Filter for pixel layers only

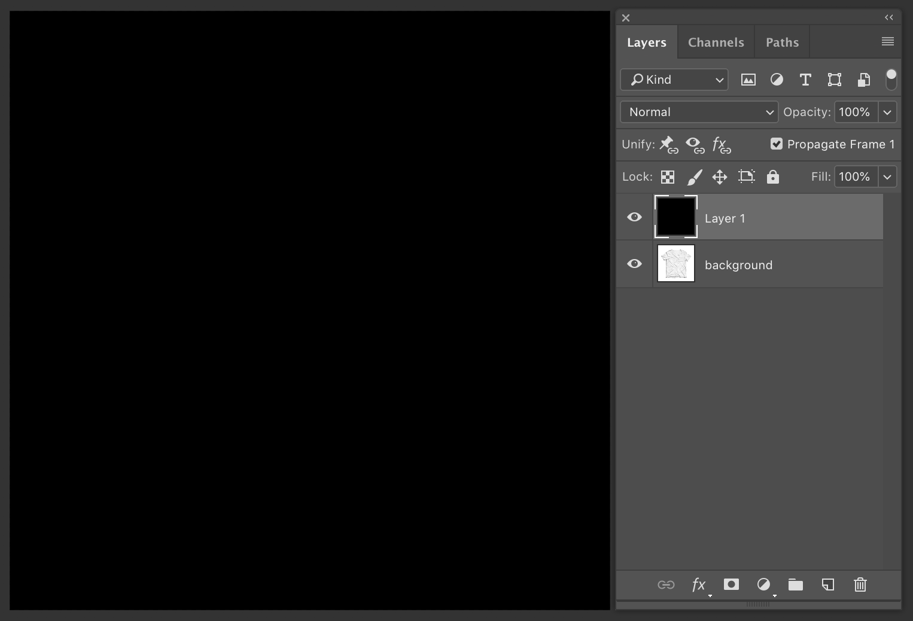pyautogui.click(x=748, y=80)
